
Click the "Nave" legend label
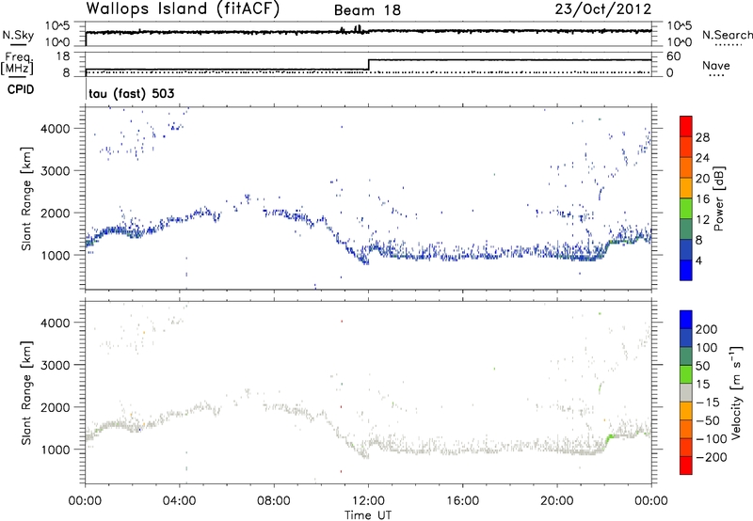[716, 65]
